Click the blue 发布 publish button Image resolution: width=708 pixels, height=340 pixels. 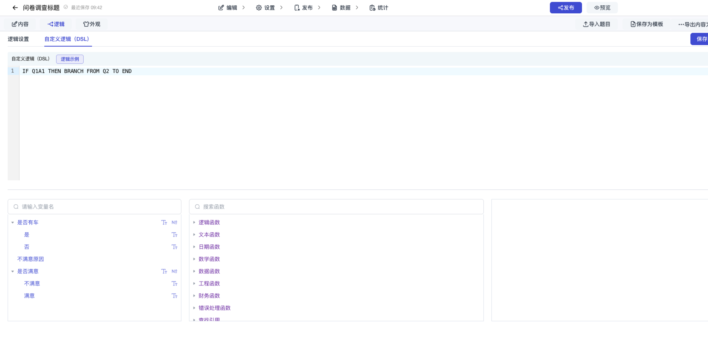coord(566,8)
